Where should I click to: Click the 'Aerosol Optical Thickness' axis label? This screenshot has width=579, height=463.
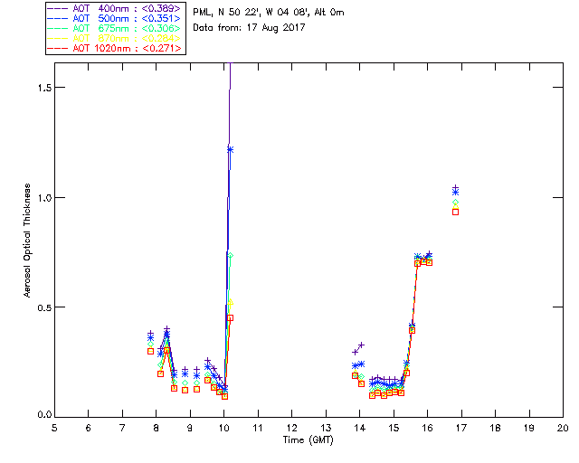coord(26,241)
